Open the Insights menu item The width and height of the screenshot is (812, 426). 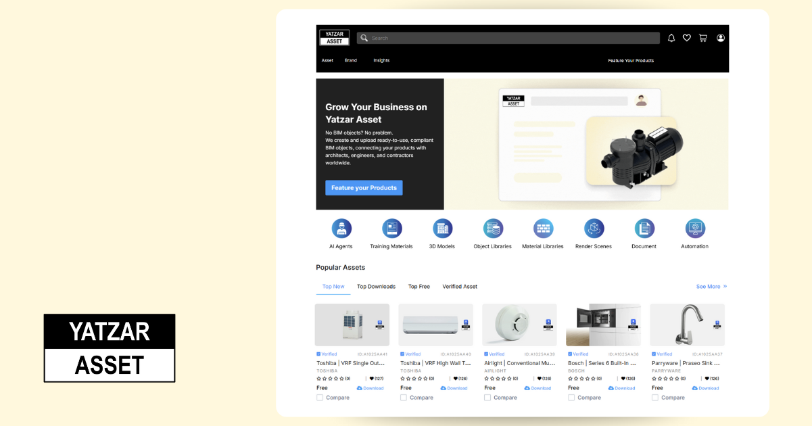tap(381, 60)
